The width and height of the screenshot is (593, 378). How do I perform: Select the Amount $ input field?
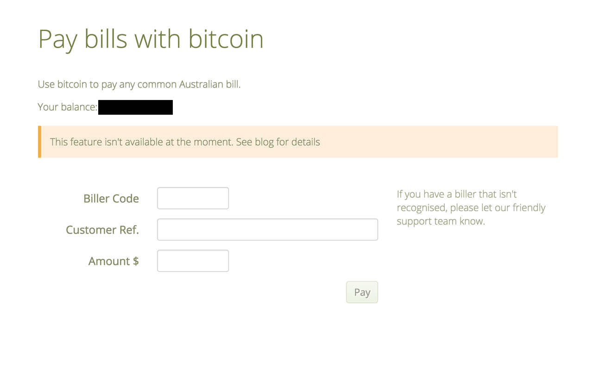pyautogui.click(x=193, y=261)
